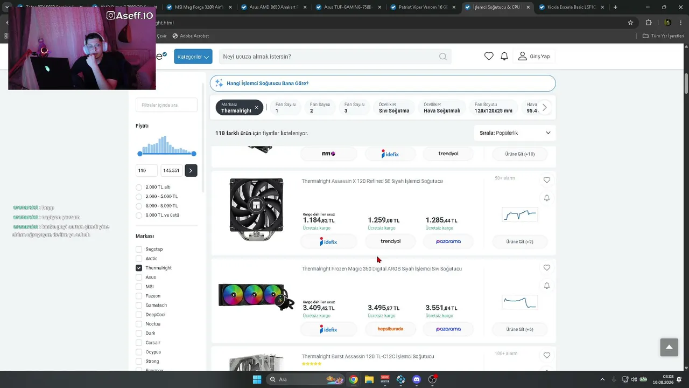Click the Filtreler içinde ara filter search field
This screenshot has height=388, width=689.
click(166, 105)
